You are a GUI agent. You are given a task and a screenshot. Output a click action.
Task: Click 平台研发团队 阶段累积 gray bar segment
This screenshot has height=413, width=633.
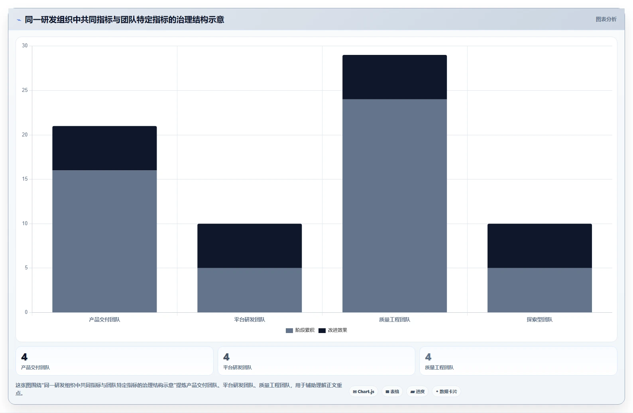click(250, 290)
